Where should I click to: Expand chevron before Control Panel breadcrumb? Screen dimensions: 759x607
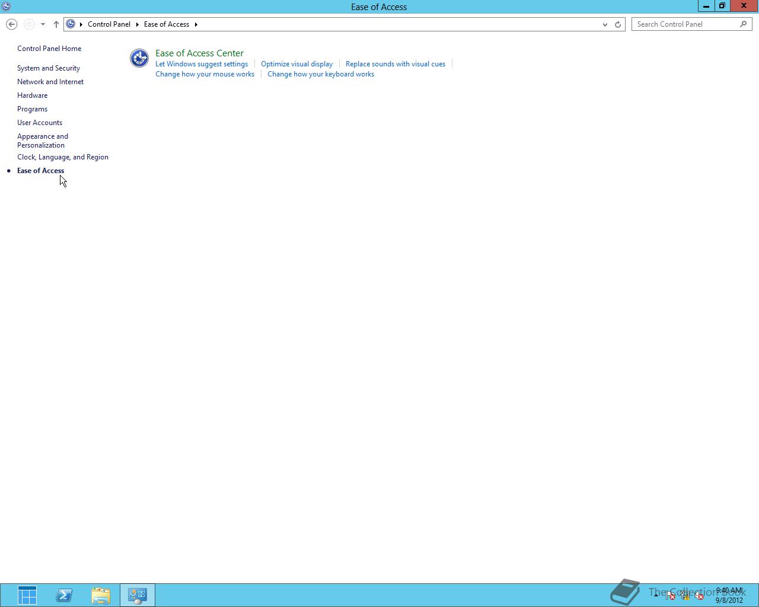click(x=81, y=24)
